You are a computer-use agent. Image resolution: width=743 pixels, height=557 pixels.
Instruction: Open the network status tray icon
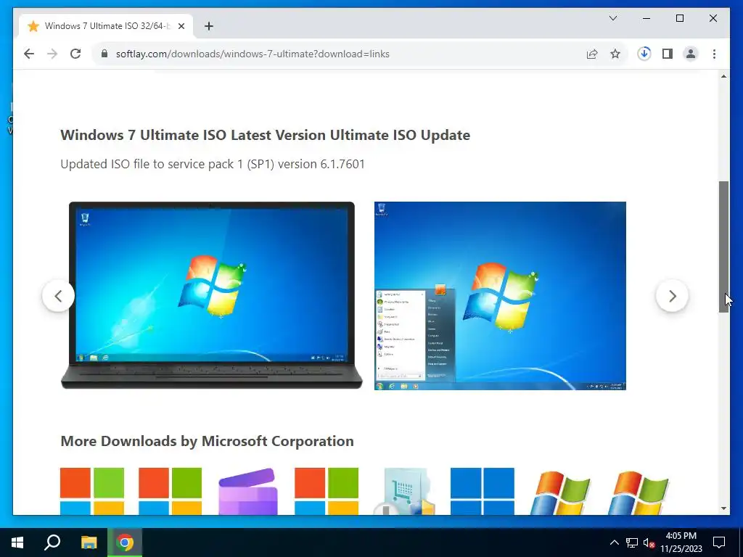(x=632, y=542)
